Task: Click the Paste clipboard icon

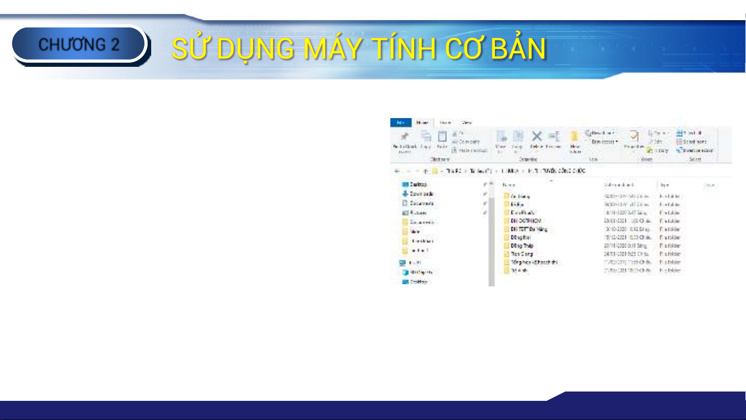Action: [442, 137]
